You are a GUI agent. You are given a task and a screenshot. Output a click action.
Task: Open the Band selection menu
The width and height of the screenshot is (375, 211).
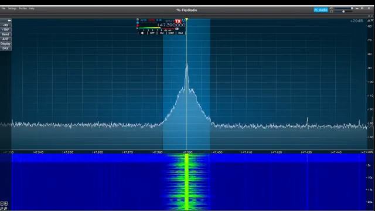[x=5, y=35]
